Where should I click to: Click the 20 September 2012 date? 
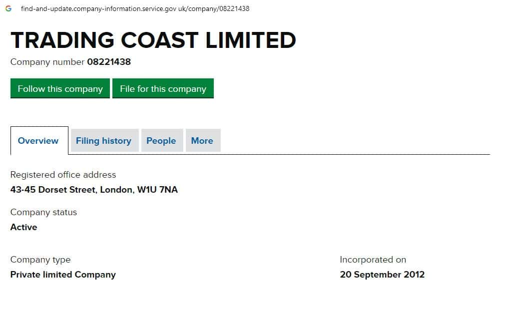pos(382,275)
